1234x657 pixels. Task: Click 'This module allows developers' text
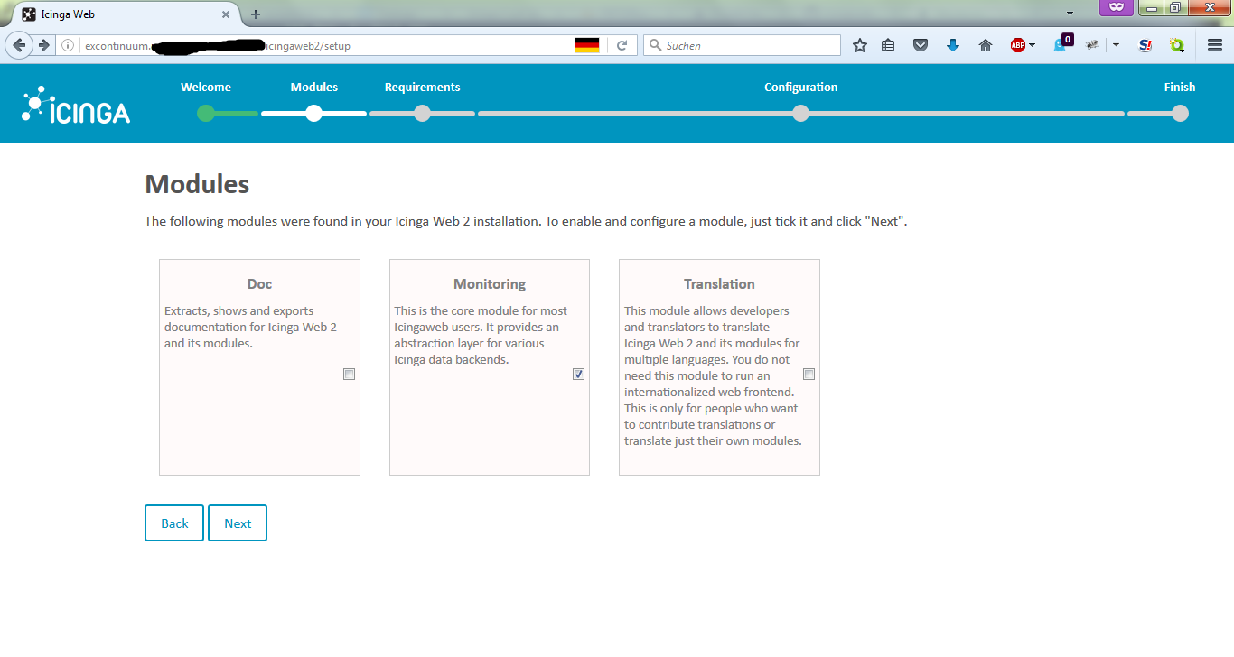pyautogui.click(x=706, y=310)
